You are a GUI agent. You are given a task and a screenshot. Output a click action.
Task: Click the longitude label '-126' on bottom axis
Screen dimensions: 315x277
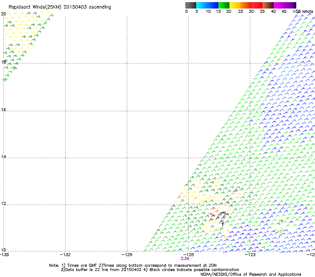pos(189,255)
